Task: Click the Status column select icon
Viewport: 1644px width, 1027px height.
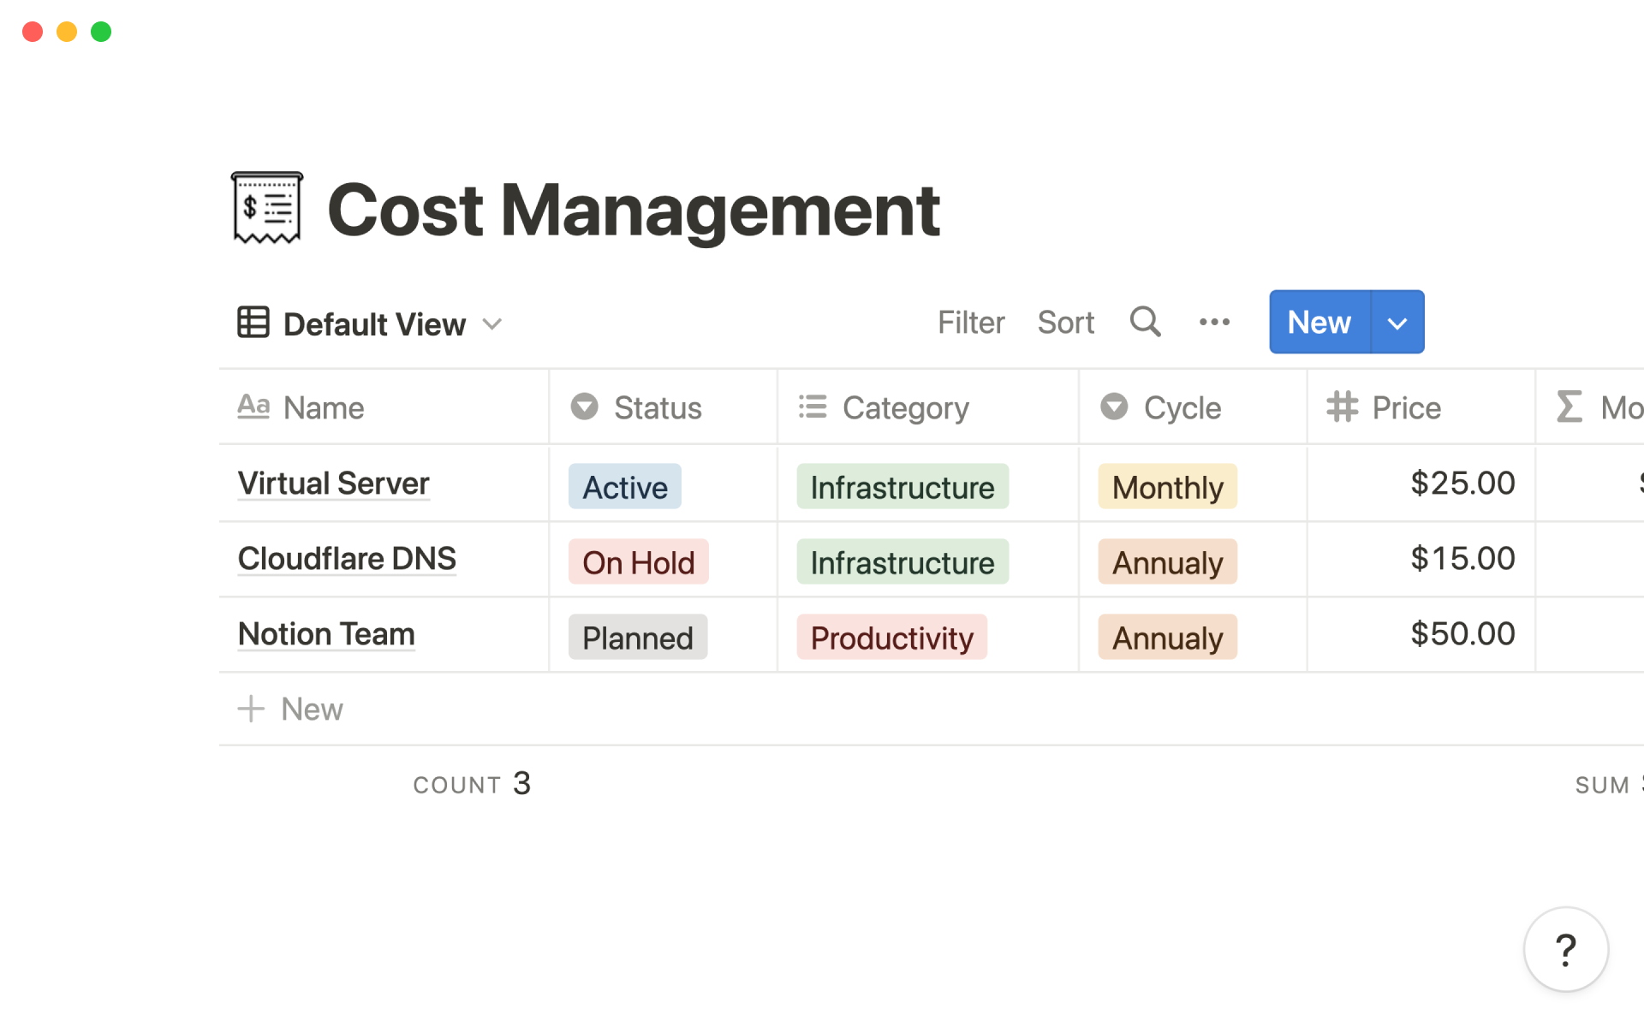Action: coord(585,407)
